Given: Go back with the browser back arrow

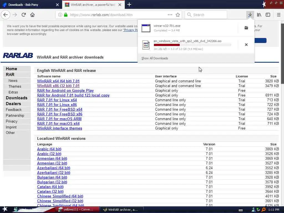Looking at the screenshot, I should coord(6,15).
